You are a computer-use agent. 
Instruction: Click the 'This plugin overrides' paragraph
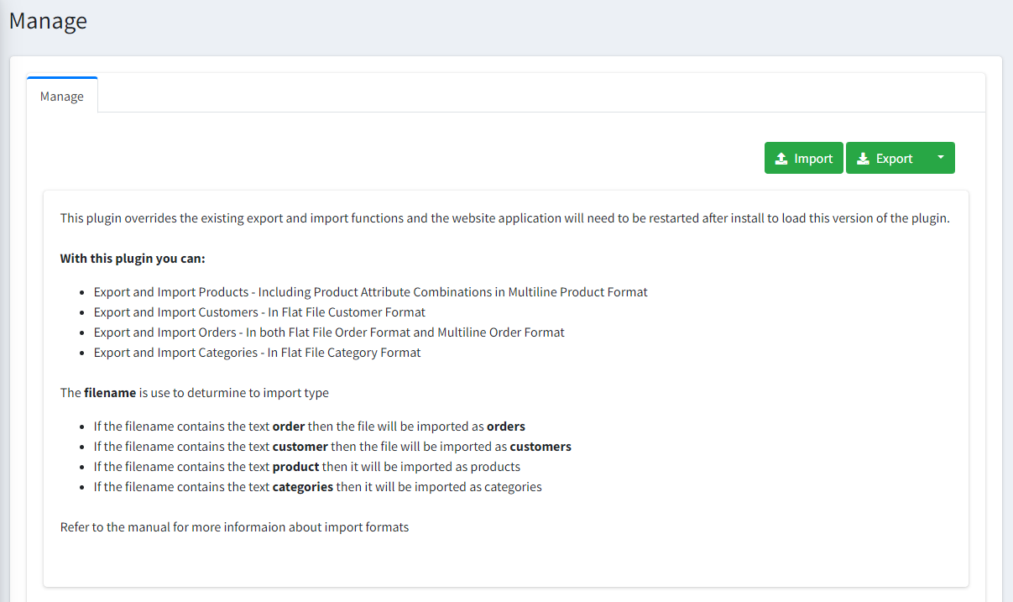coord(505,218)
